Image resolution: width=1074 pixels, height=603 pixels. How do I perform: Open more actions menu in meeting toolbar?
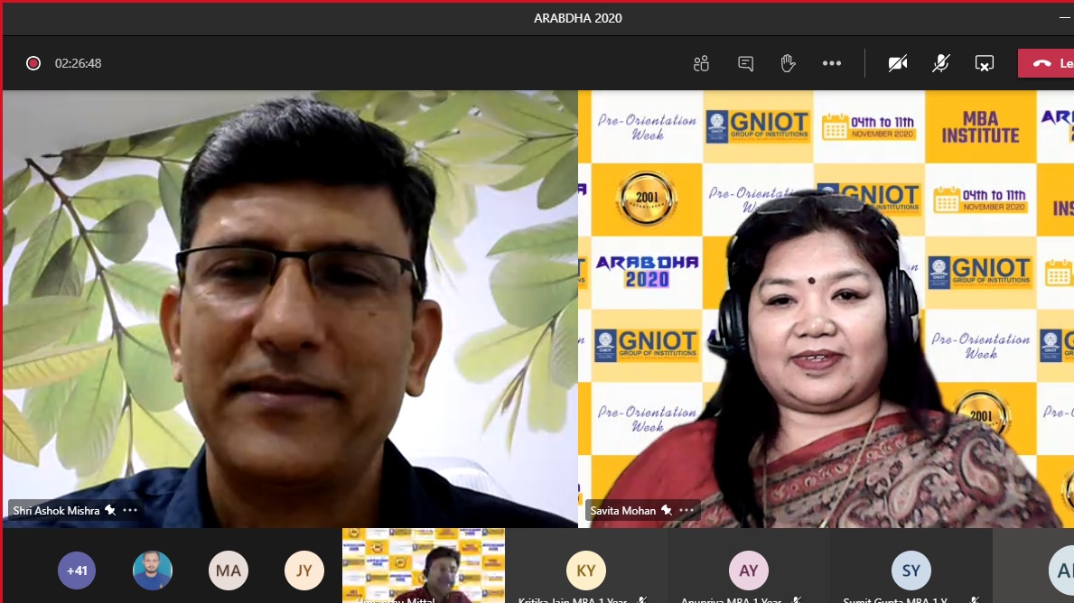832,63
